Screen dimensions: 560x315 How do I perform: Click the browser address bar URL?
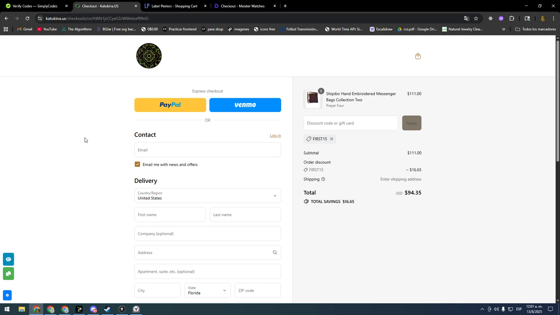pos(97,18)
